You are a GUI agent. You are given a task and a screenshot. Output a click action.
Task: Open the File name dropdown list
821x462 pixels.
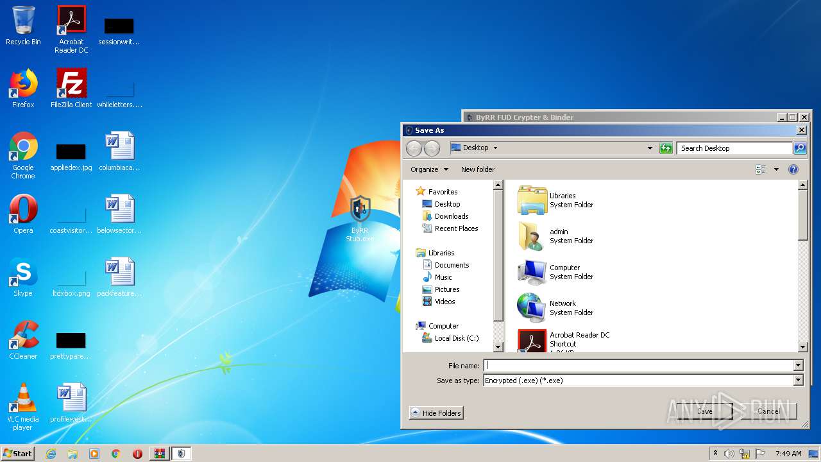799,366
